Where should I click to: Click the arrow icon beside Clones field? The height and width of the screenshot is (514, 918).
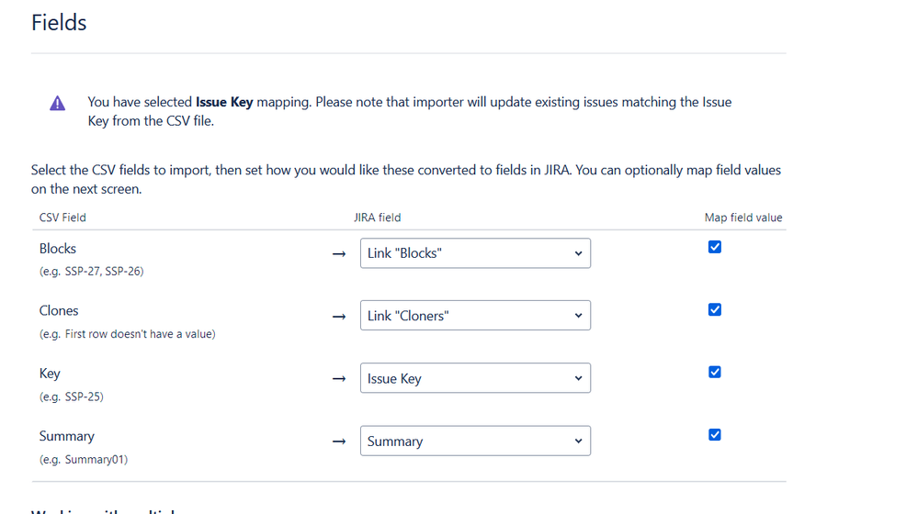click(339, 317)
